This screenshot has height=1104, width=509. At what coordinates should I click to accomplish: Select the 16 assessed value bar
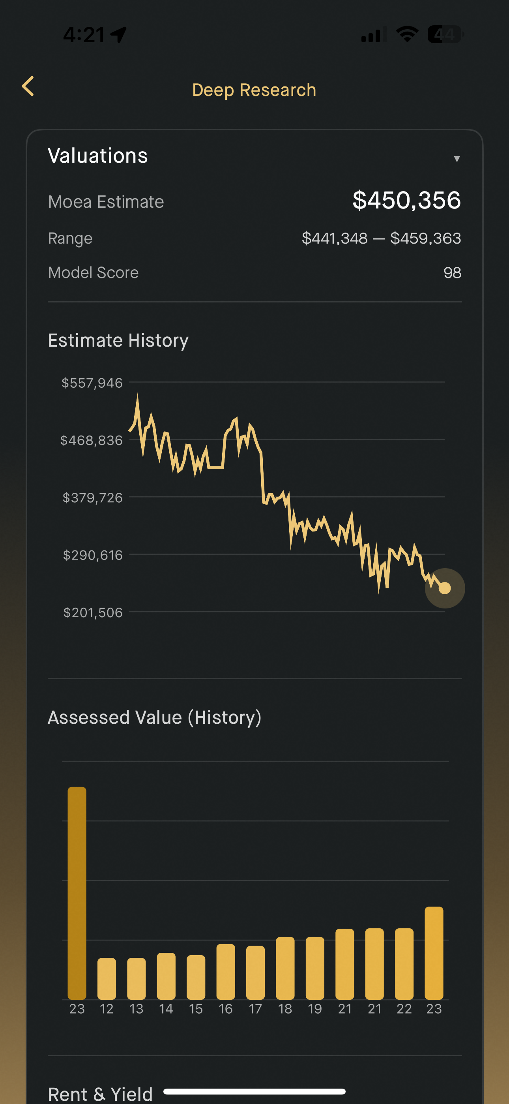pyautogui.click(x=226, y=972)
